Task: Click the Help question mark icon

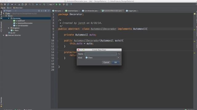Action: click(x=71, y=5)
